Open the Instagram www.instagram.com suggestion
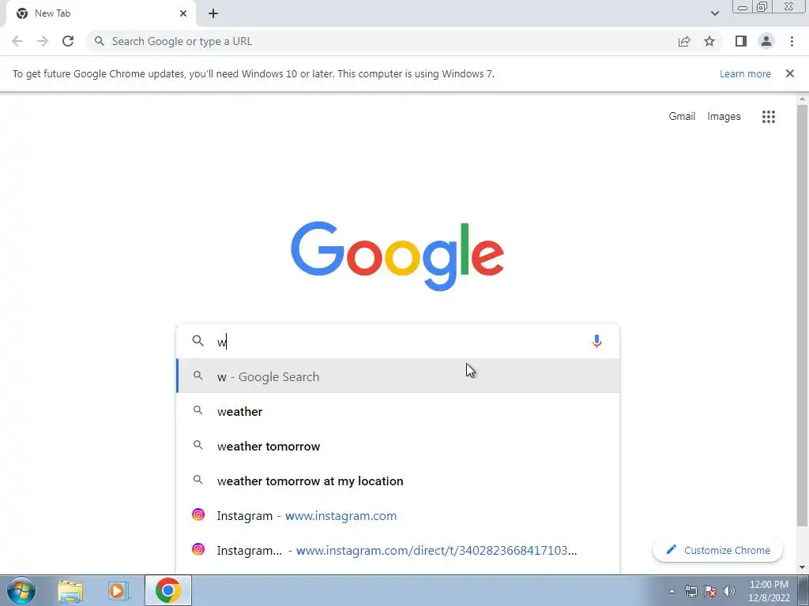 tap(398, 516)
